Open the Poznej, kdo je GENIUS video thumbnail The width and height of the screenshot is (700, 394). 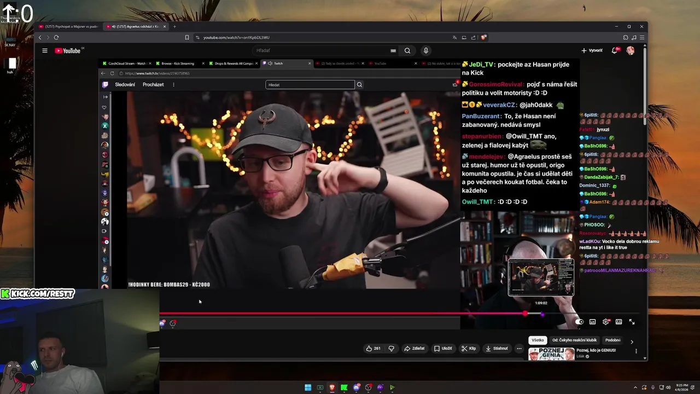click(x=551, y=354)
